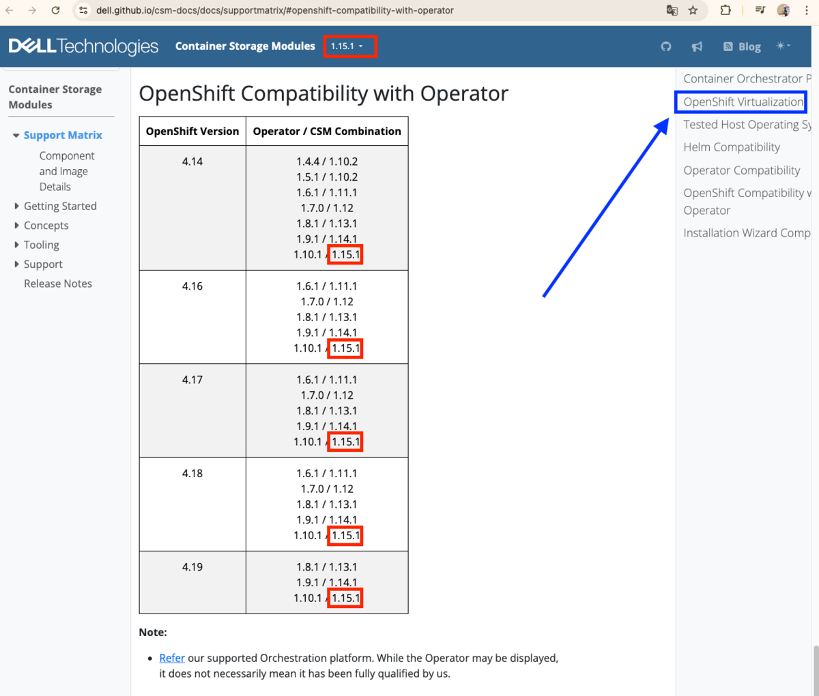Go forward in browser history

[32, 10]
